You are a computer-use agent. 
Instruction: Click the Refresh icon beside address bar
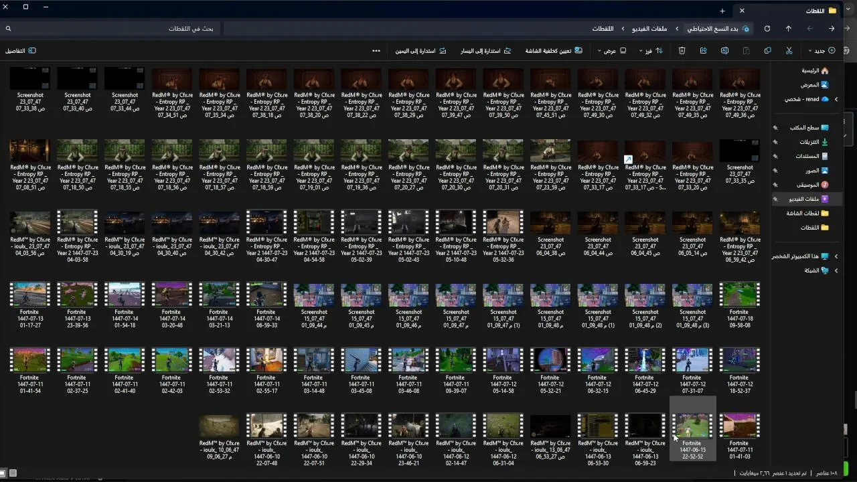[767, 29]
